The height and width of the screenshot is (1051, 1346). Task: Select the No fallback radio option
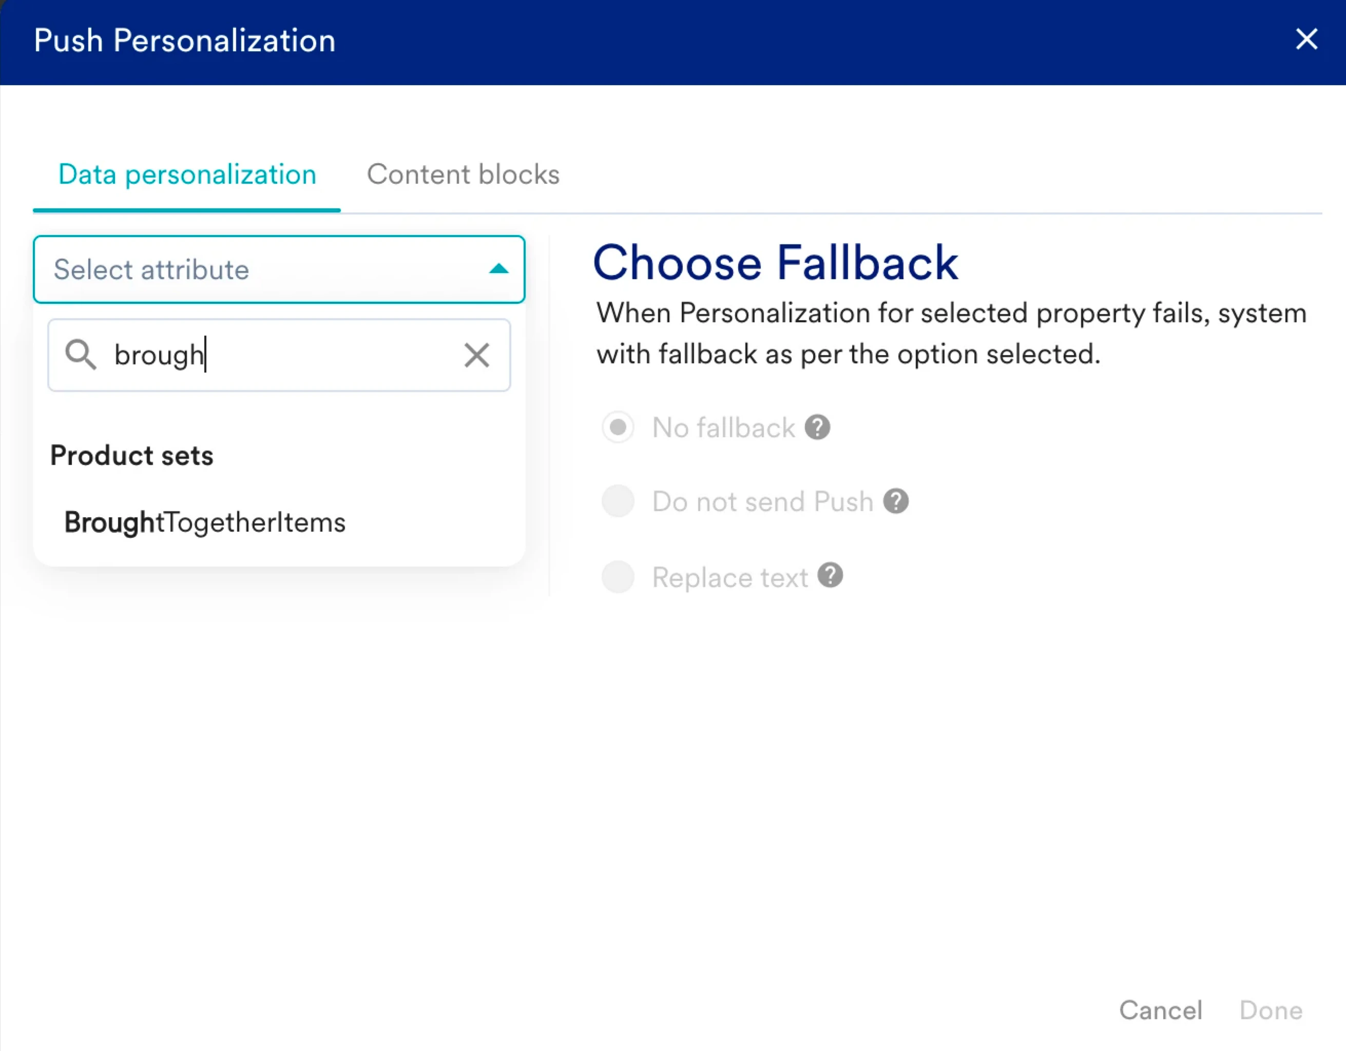(x=618, y=427)
